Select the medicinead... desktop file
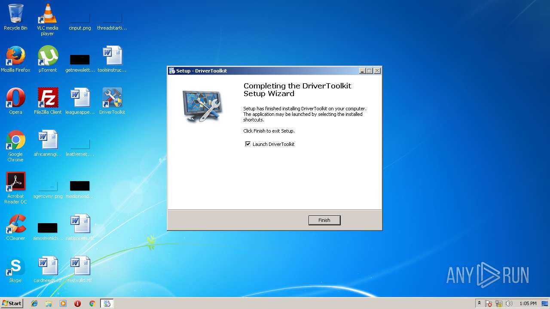Screen dimensions: 550x309 (x=80, y=190)
